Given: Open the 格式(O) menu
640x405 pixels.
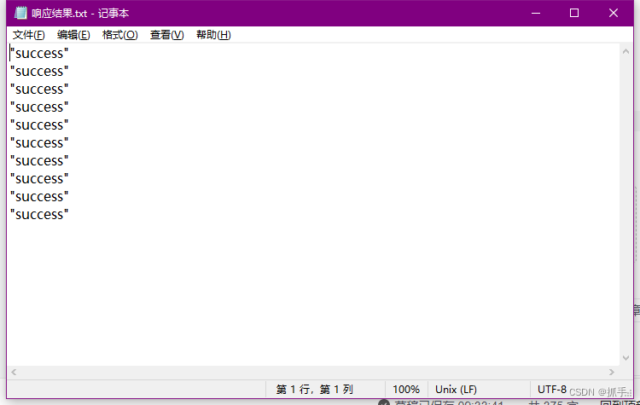Looking at the screenshot, I should [x=120, y=35].
